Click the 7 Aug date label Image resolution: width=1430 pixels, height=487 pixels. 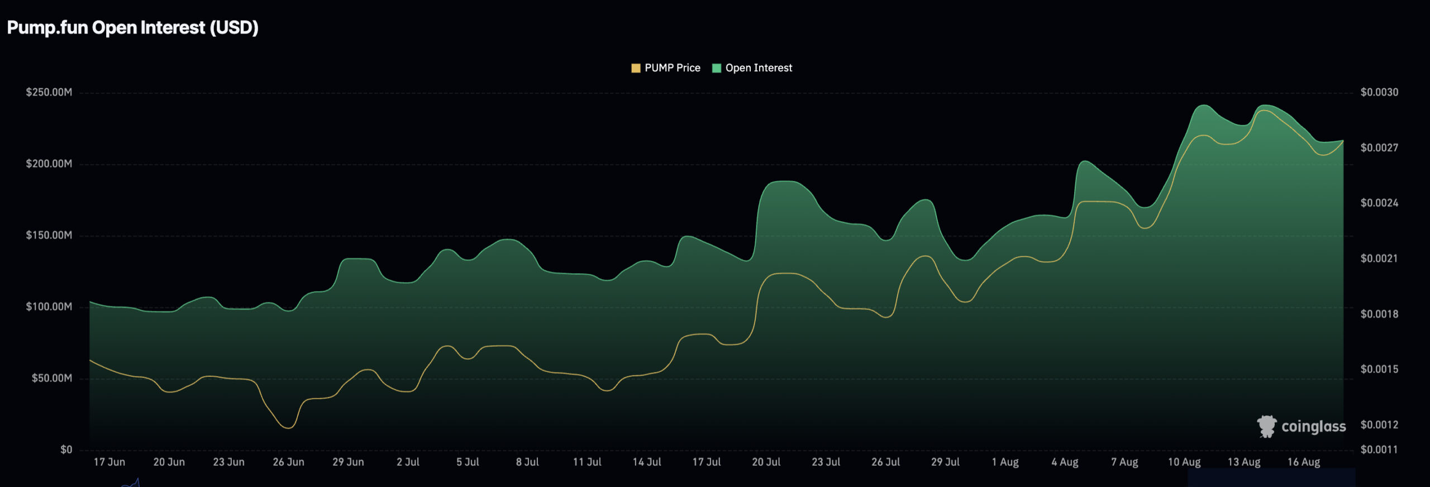pos(1125,462)
